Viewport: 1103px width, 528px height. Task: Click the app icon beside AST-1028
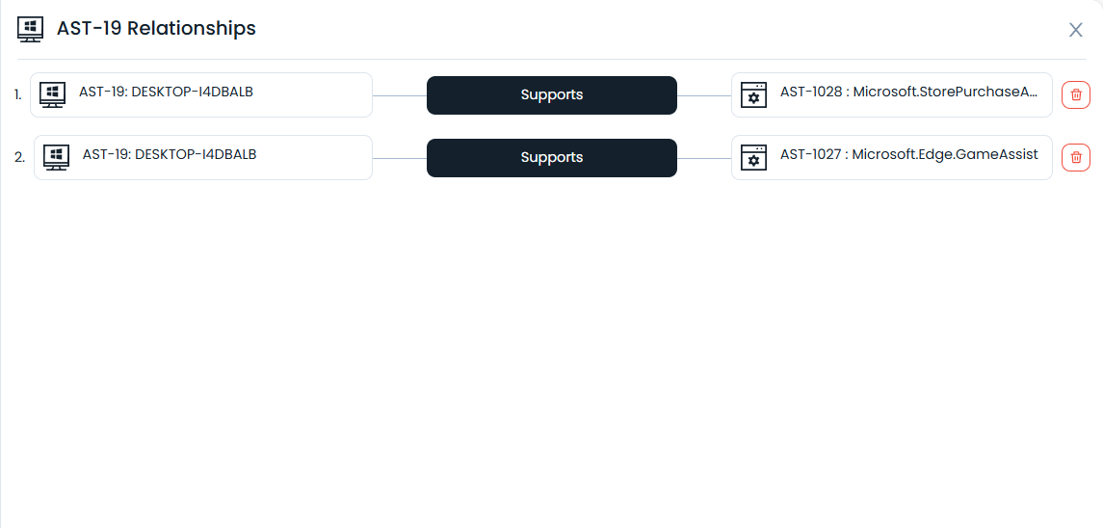753,94
